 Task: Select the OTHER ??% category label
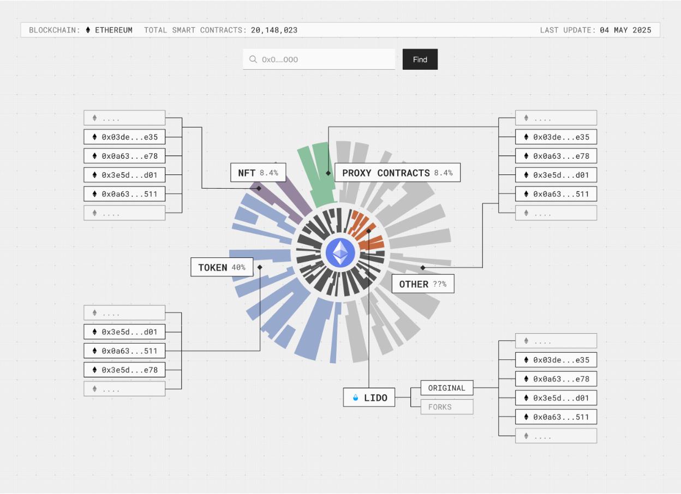423,284
